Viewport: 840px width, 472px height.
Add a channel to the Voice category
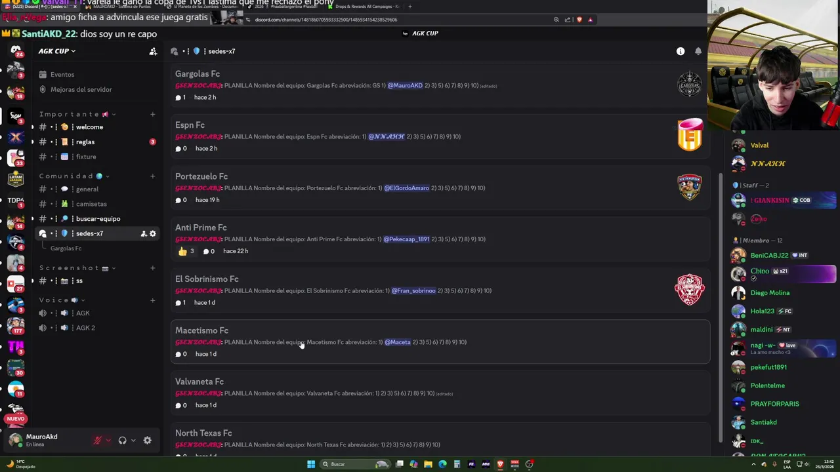[x=152, y=300]
